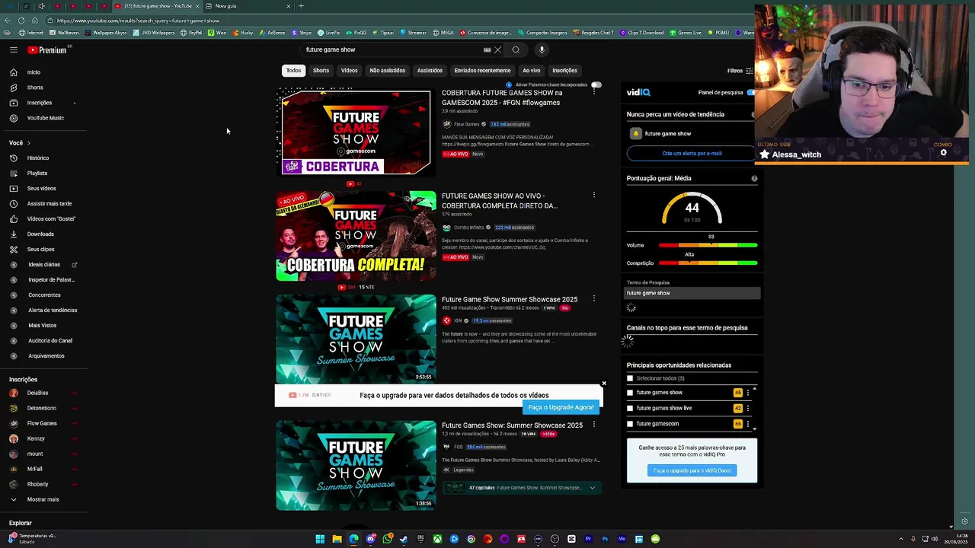Click upgrade para o vidIQ Boost button
Screen dimensions: 975x548
point(692,470)
